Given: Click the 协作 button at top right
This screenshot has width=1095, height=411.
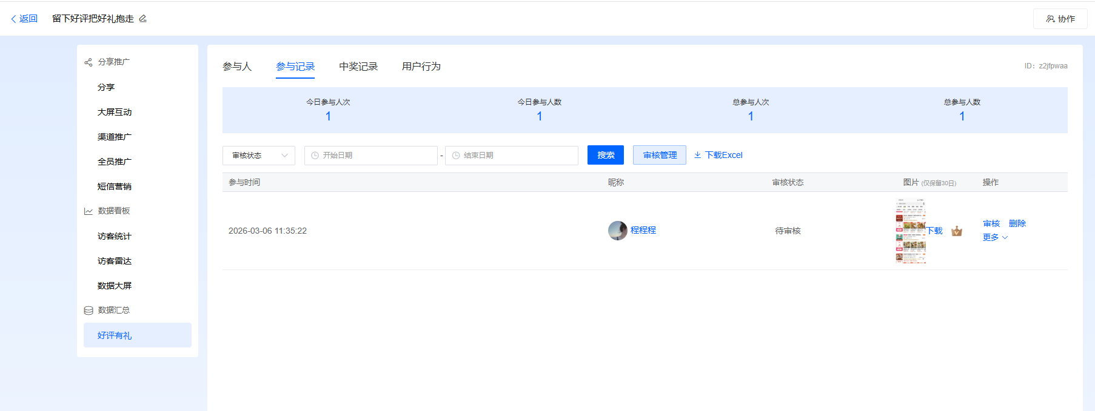Looking at the screenshot, I should pos(1060,19).
